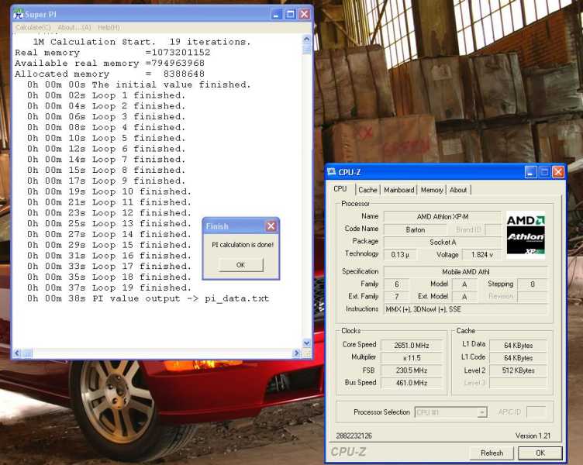Click the FSB 230.5 MHz value

(x=412, y=370)
